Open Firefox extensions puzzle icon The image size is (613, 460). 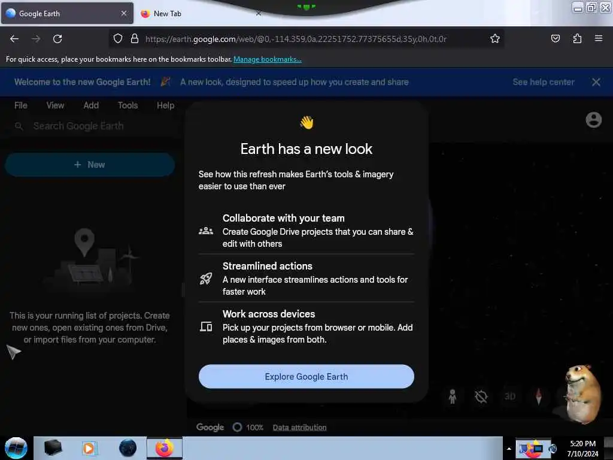coord(577,38)
